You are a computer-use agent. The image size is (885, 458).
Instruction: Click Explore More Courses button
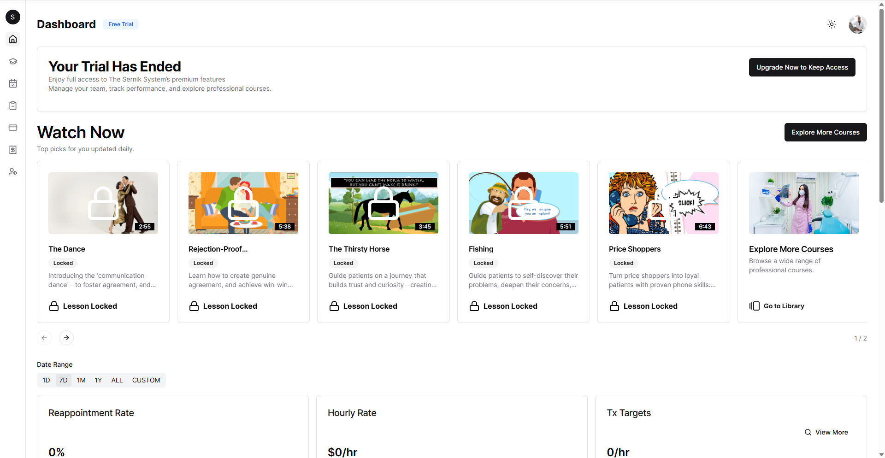(x=826, y=132)
